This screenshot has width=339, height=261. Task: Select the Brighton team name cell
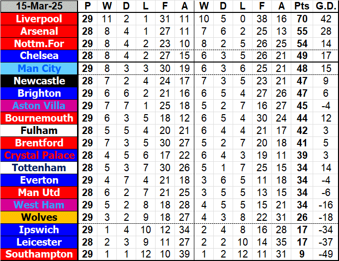click(39, 93)
